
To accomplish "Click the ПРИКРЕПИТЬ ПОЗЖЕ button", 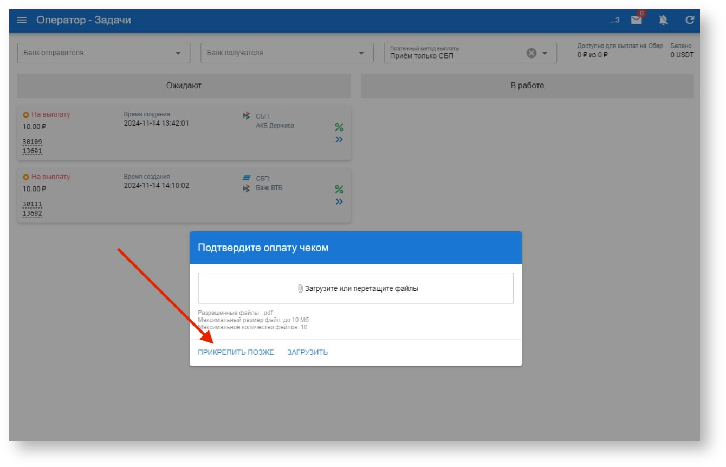I will pos(236,353).
